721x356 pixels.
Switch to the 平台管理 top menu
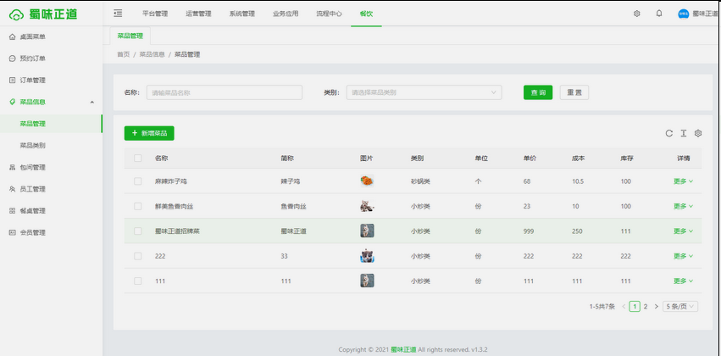155,14
